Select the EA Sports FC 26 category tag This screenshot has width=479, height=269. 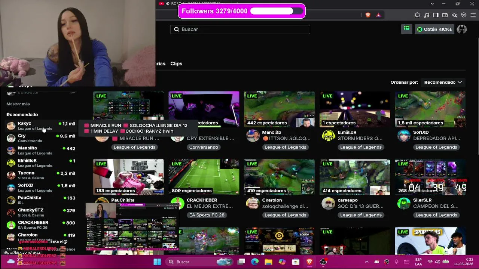coord(207,215)
